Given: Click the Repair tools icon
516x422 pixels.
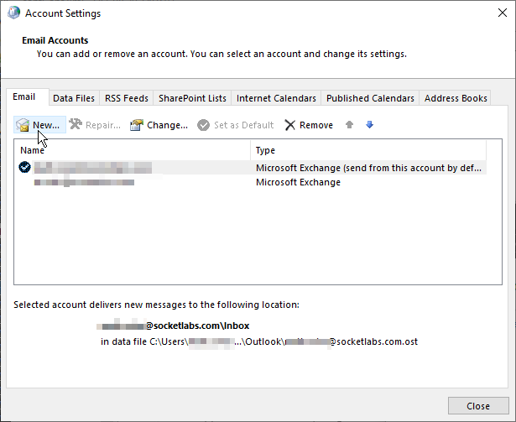Looking at the screenshot, I should 76,124.
